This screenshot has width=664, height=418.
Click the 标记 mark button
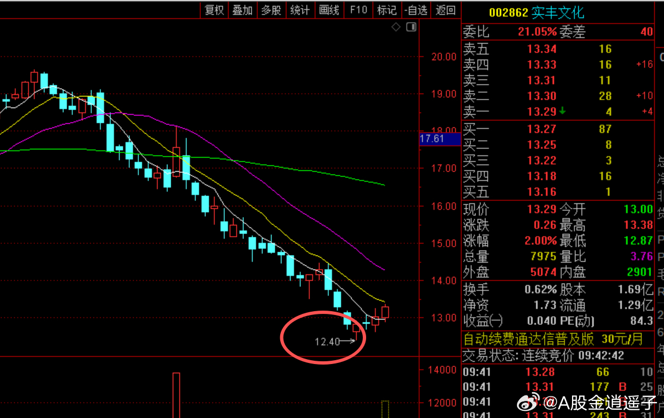tap(387, 10)
